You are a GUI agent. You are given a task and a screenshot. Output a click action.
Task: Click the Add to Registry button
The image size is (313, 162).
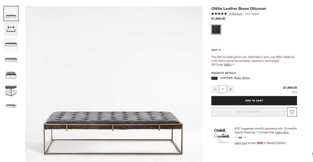tap(248, 112)
